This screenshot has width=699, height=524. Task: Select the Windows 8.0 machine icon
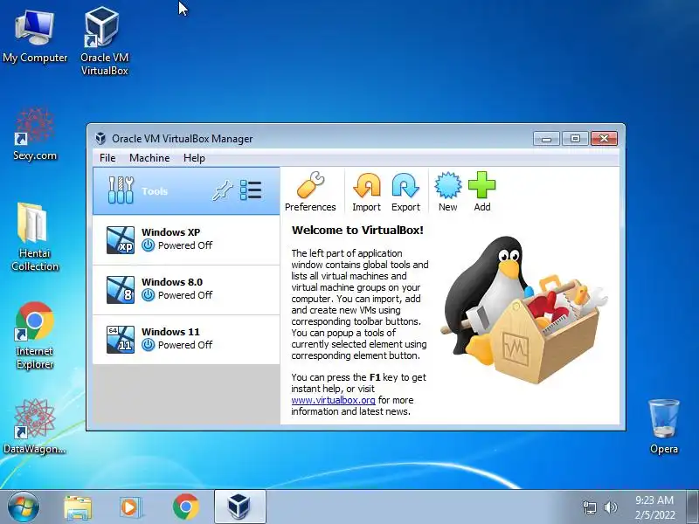pyautogui.click(x=121, y=290)
